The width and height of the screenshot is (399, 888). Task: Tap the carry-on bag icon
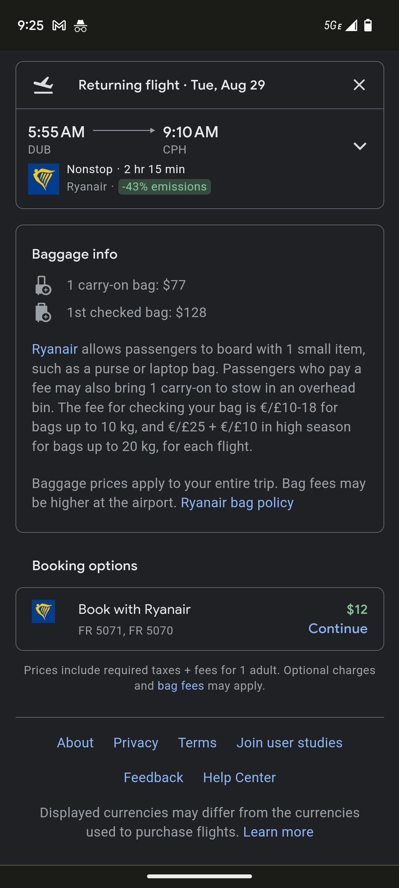click(x=43, y=285)
